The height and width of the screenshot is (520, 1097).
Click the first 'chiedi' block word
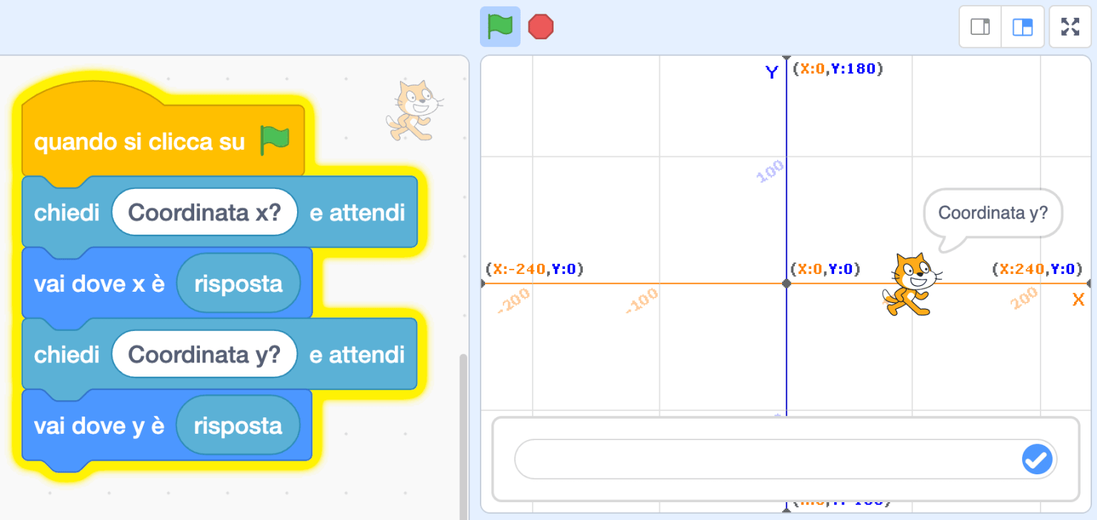(x=67, y=213)
